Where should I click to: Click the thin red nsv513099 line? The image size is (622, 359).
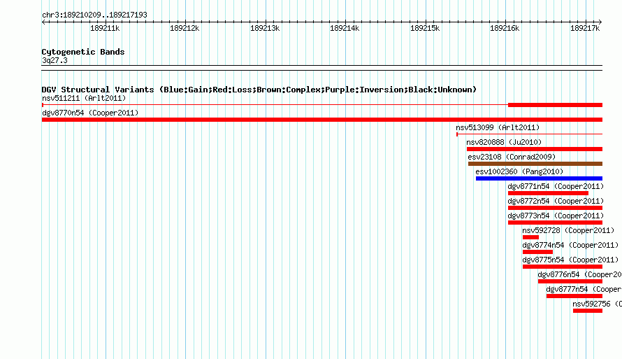point(530,134)
